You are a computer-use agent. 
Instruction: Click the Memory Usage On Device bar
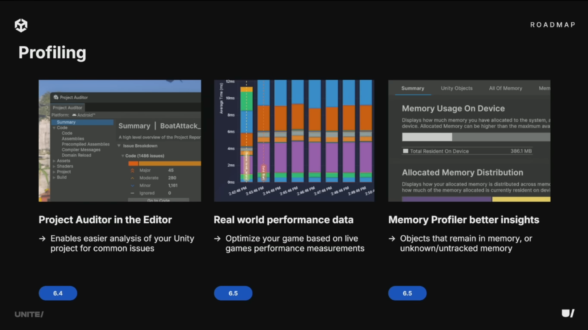tap(475, 137)
